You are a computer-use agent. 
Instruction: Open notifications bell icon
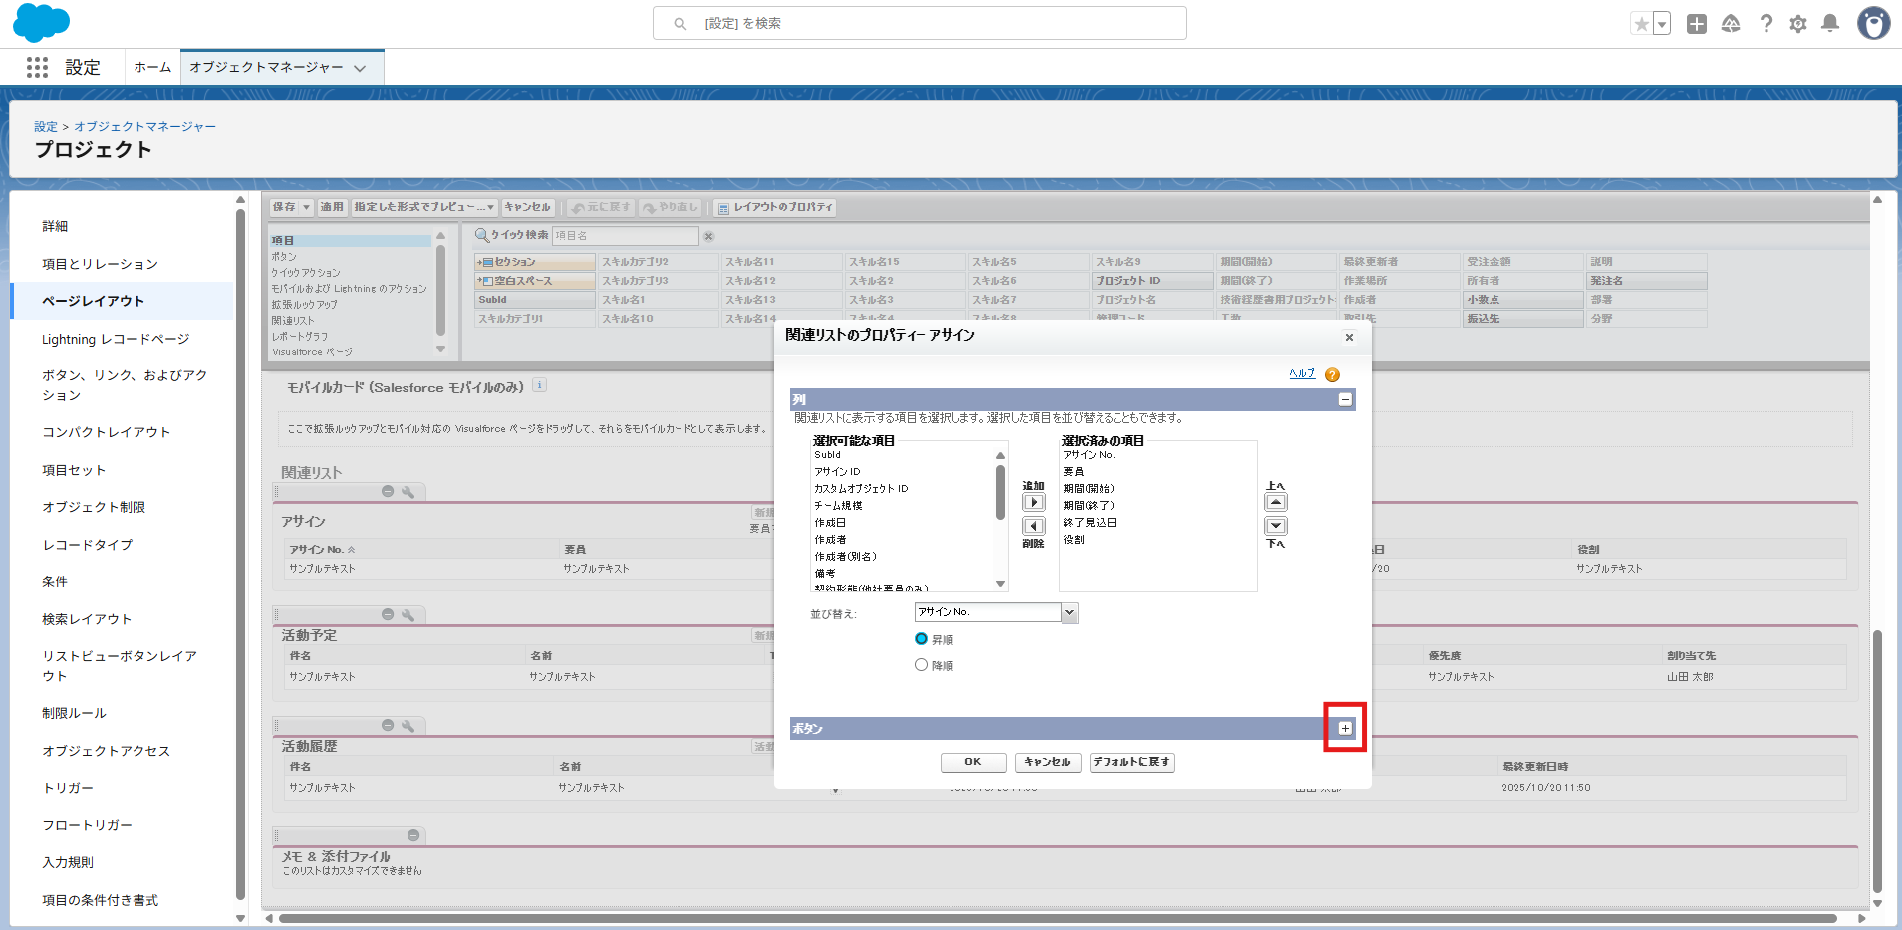click(x=1830, y=24)
